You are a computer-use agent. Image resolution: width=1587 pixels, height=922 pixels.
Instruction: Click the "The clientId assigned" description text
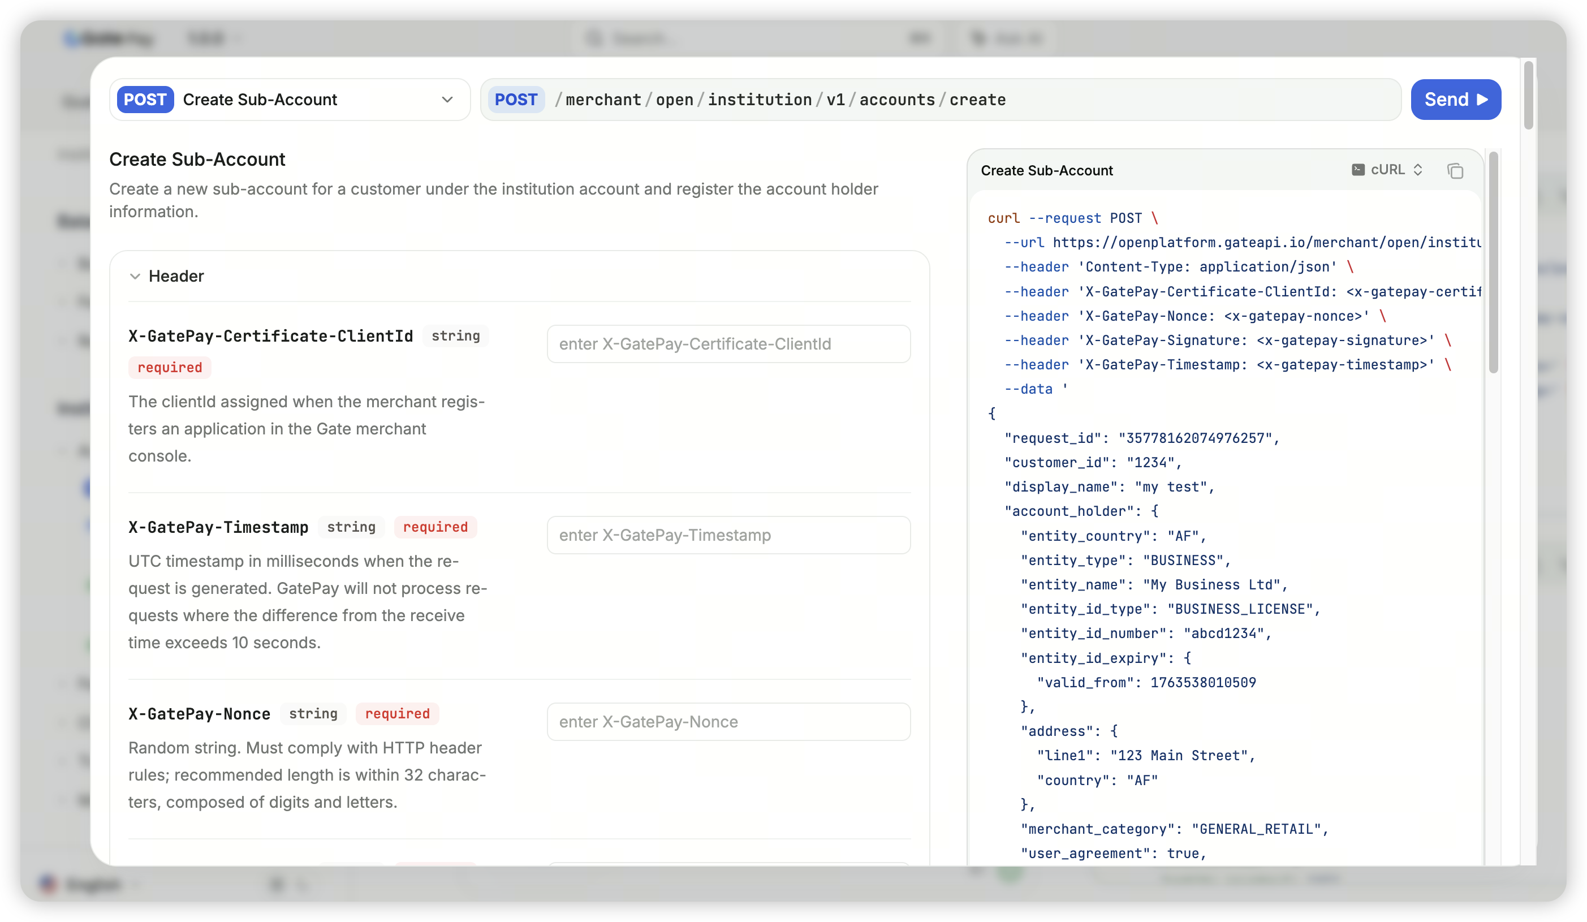click(307, 429)
